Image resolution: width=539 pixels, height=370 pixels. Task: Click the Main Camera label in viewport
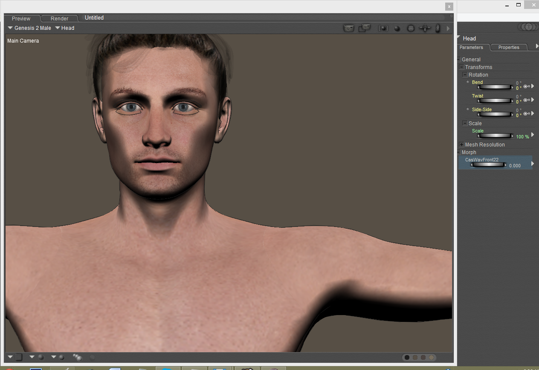(23, 41)
